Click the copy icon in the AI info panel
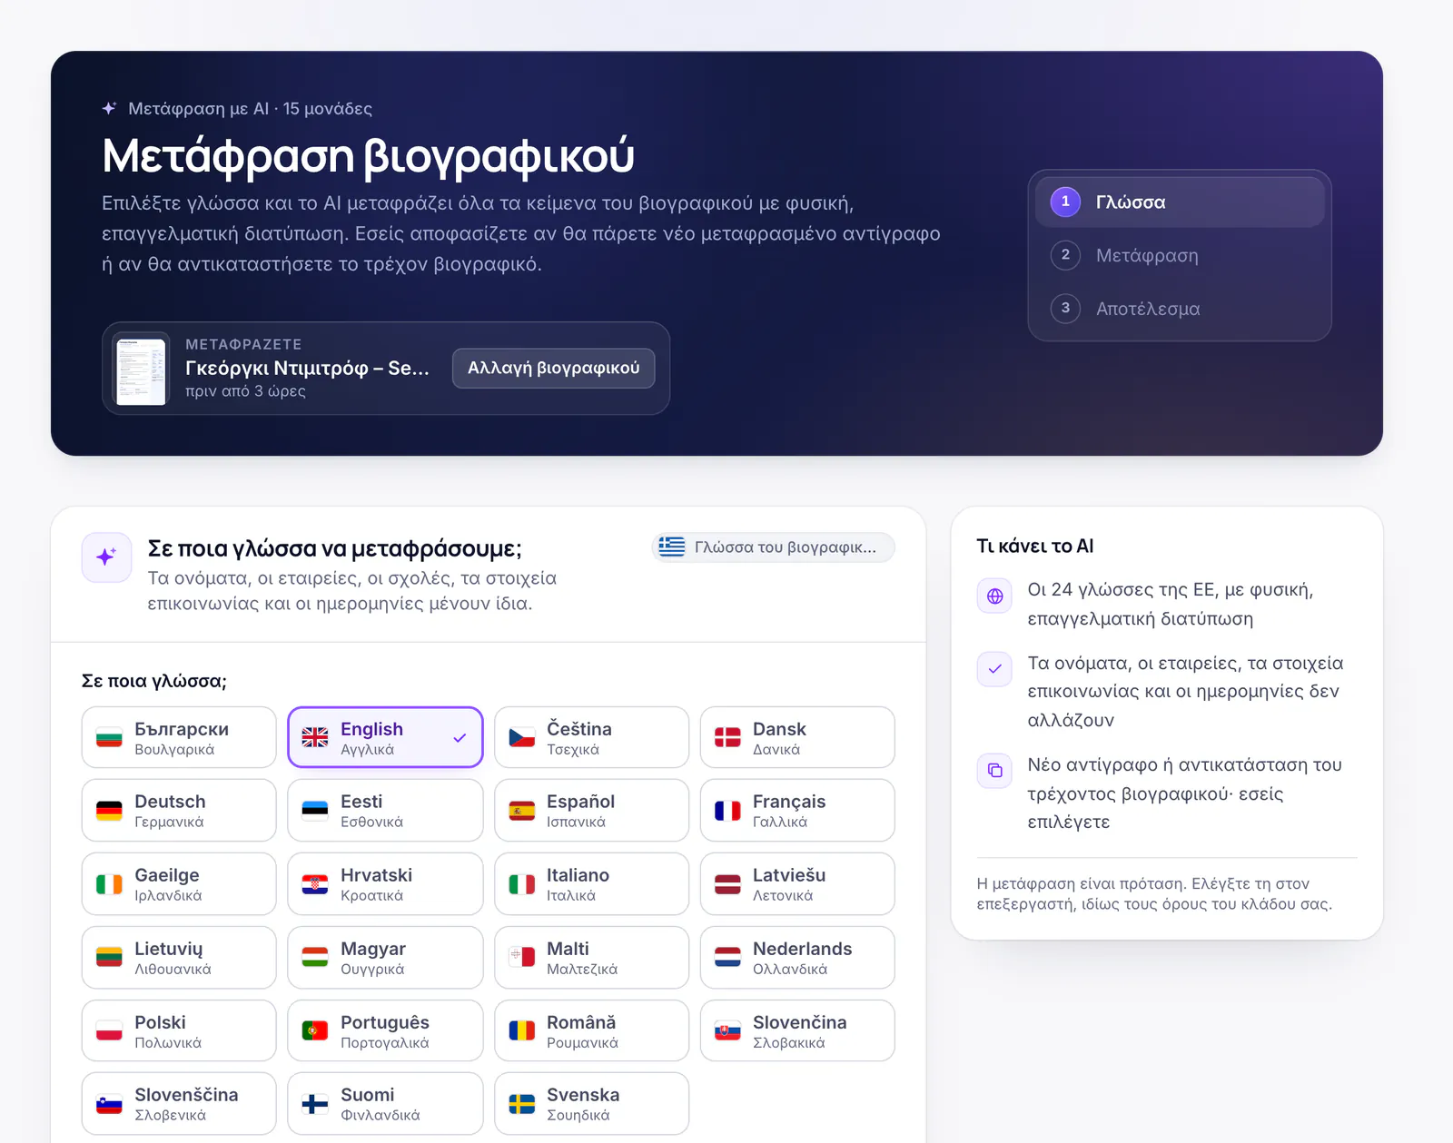Screen dimensions: 1453x1143 [994, 770]
